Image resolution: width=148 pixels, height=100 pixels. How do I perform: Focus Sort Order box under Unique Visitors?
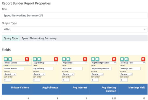click(8, 80)
